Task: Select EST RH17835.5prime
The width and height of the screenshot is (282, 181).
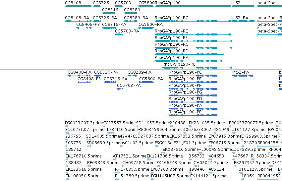Action: pyautogui.click(x=117, y=173)
